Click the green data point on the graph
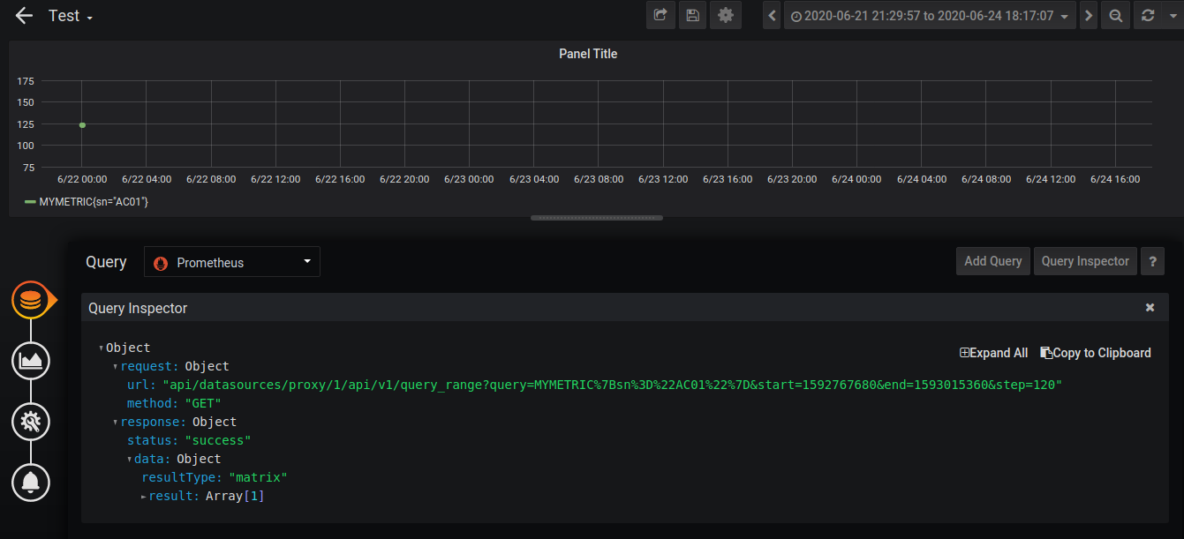This screenshot has width=1184, height=539. coord(82,125)
